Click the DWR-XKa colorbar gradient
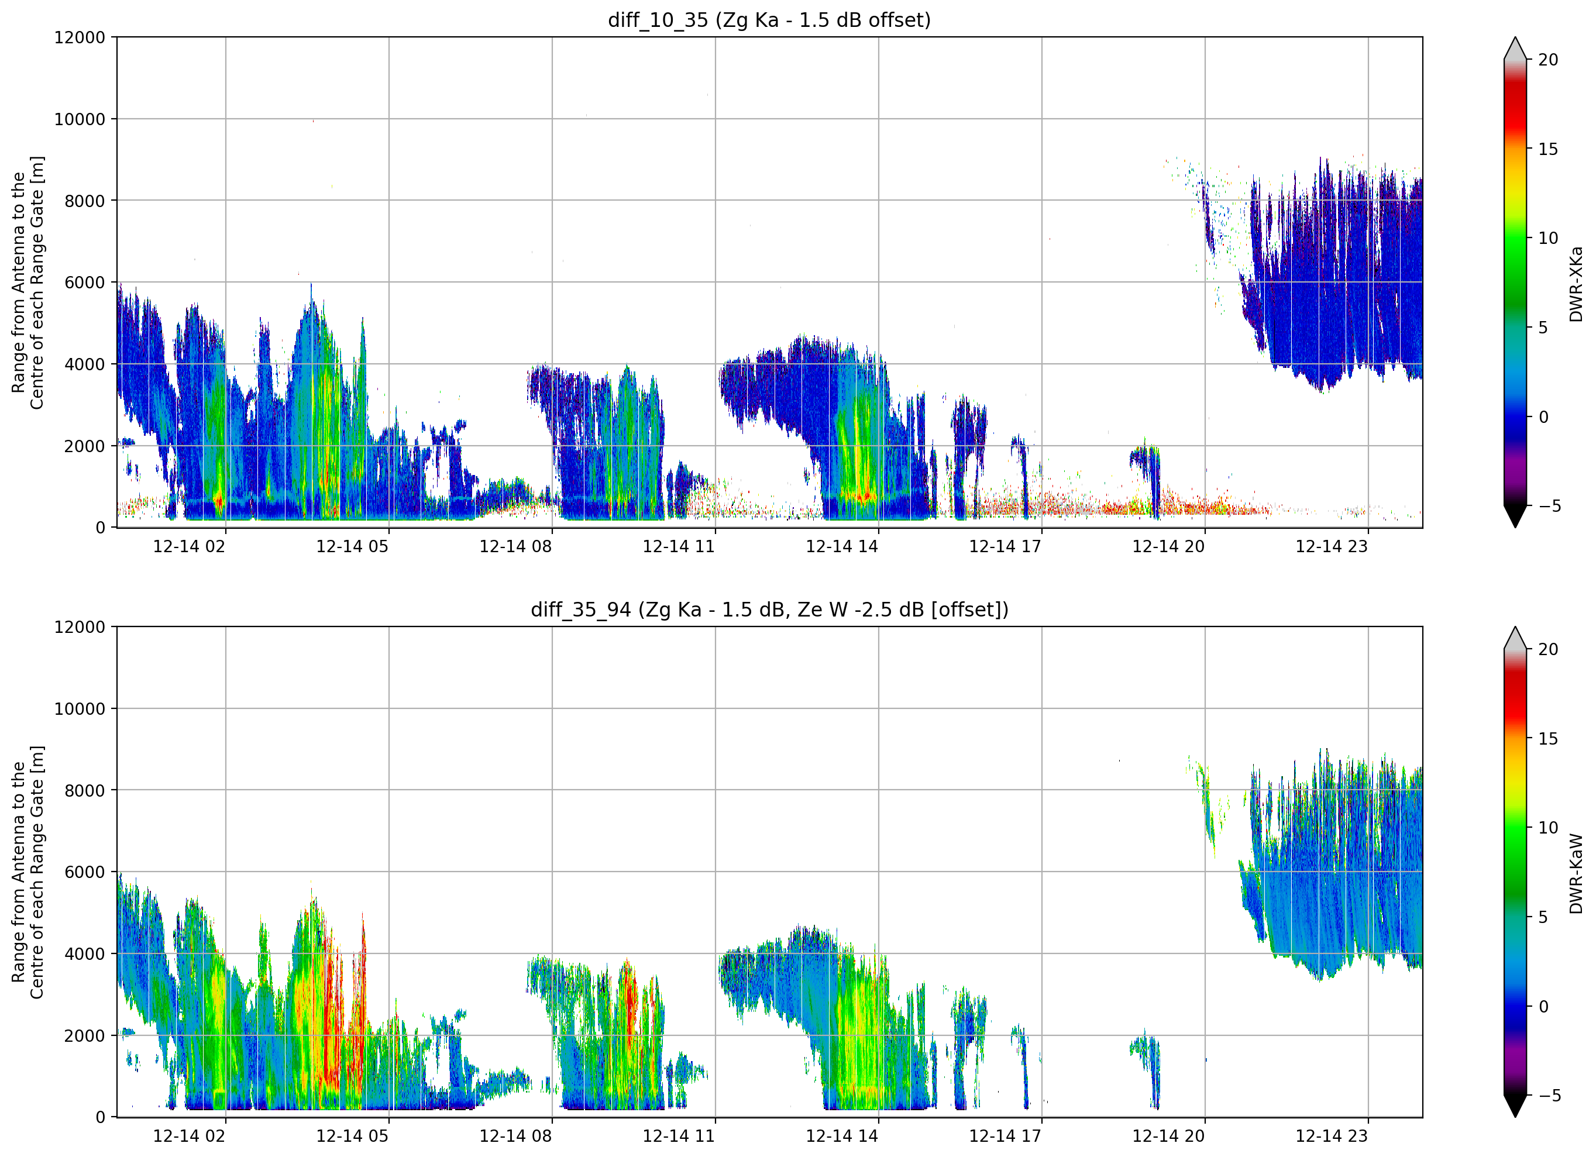Viewport: 1596px width, 1157px height. 1515,282
